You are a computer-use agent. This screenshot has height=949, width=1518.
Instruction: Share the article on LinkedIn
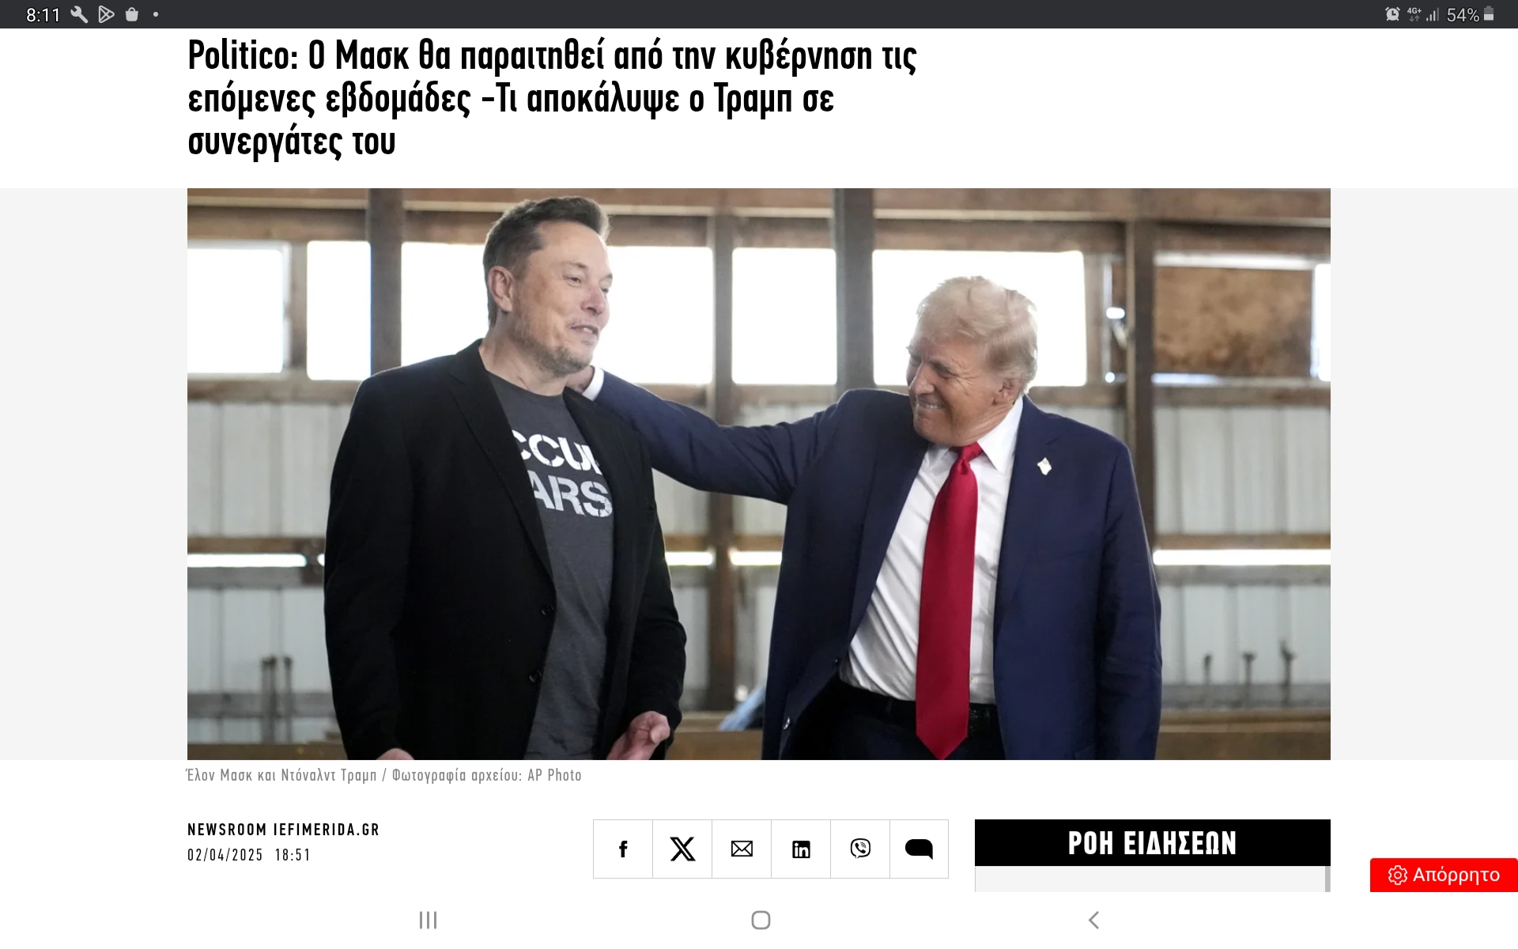point(801,849)
